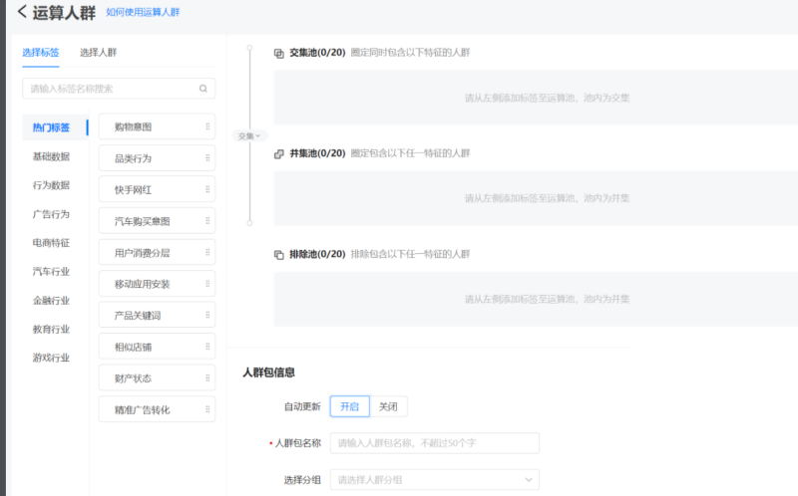Click the drag handle on 快手网红
This screenshot has width=798, height=496.
coord(207,189)
